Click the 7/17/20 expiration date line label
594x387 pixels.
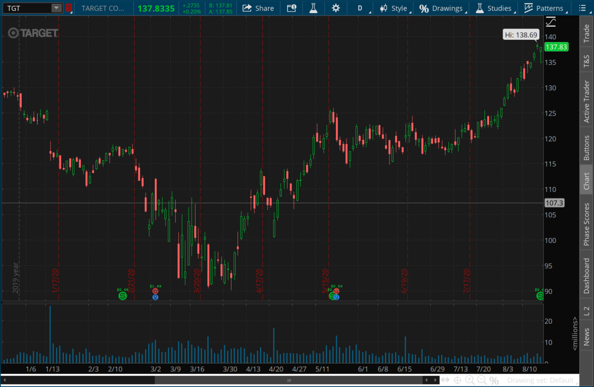(466, 281)
